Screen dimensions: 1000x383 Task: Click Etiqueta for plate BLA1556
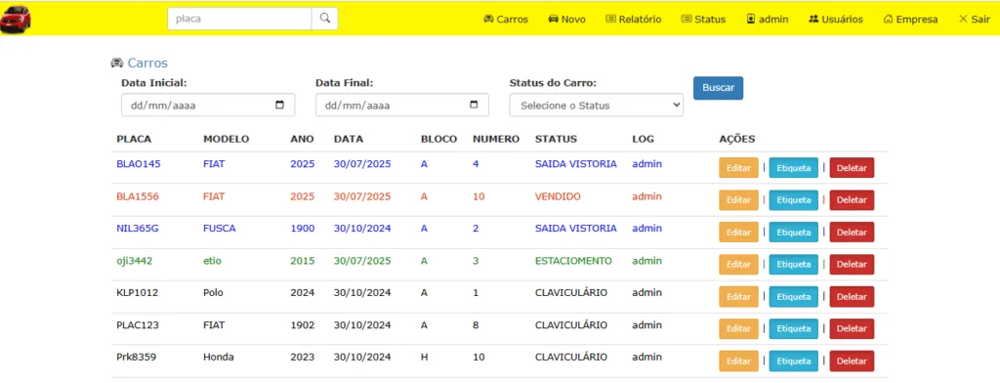point(793,199)
